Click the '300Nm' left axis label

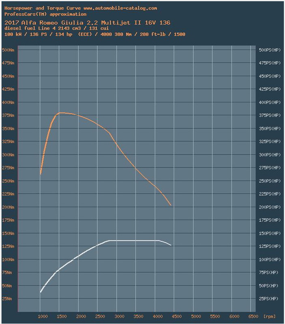click(8, 155)
